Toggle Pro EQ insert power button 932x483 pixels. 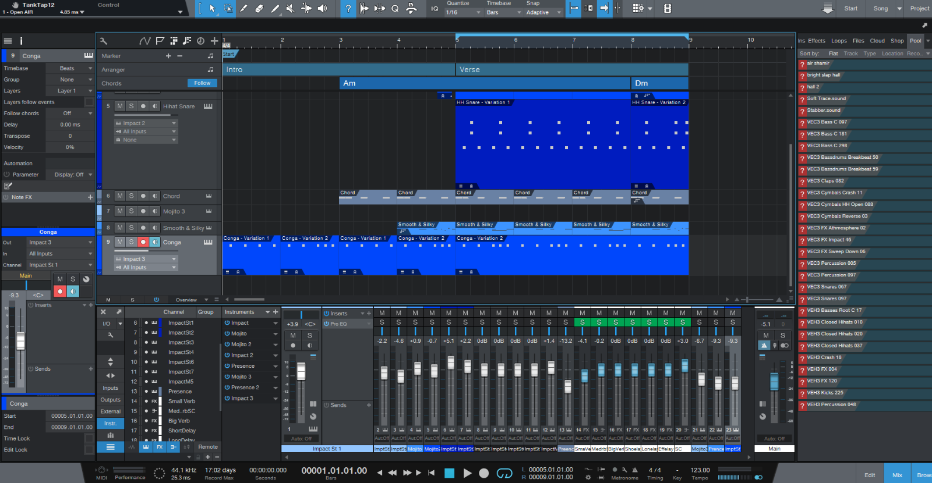pos(327,324)
